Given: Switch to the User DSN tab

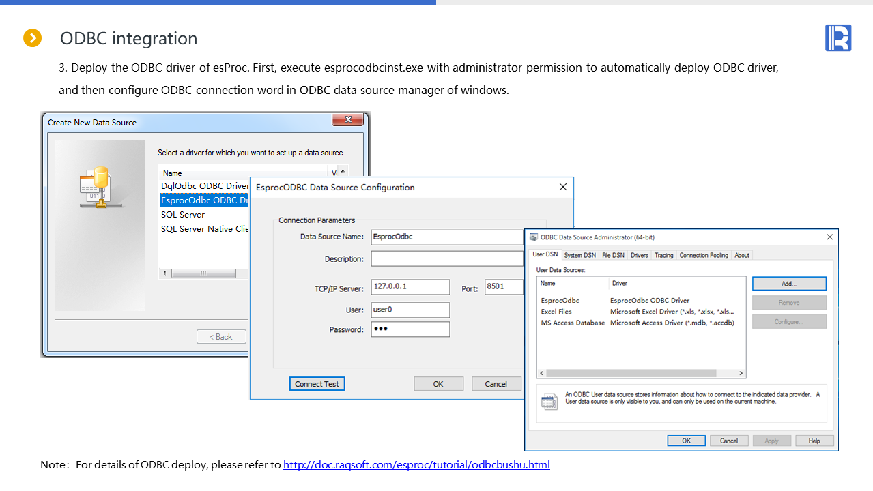Looking at the screenshot, I should point(545,255).
